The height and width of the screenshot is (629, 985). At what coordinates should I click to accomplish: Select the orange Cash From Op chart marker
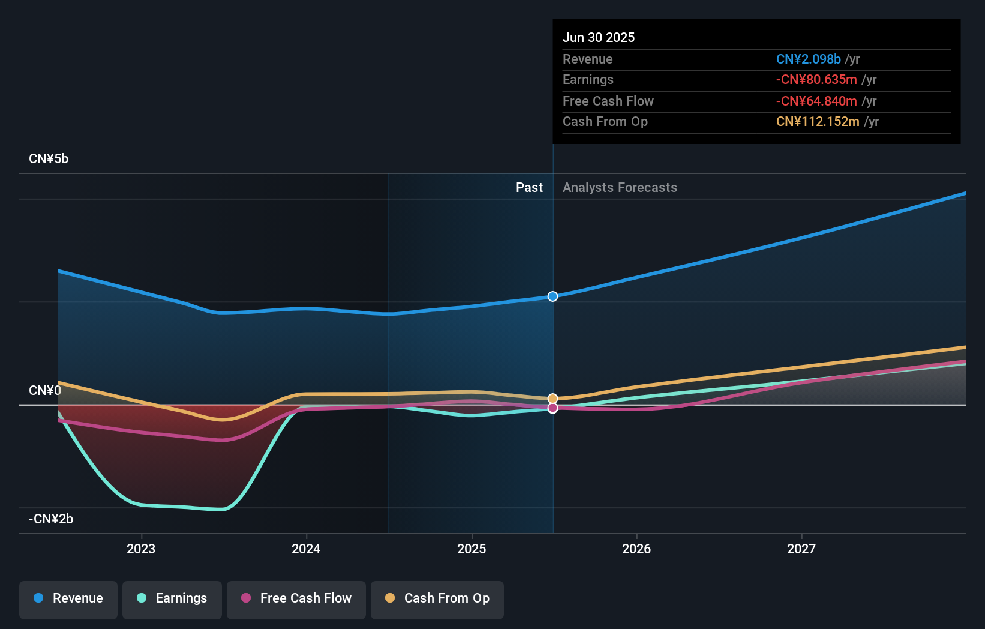coord(552,398)
